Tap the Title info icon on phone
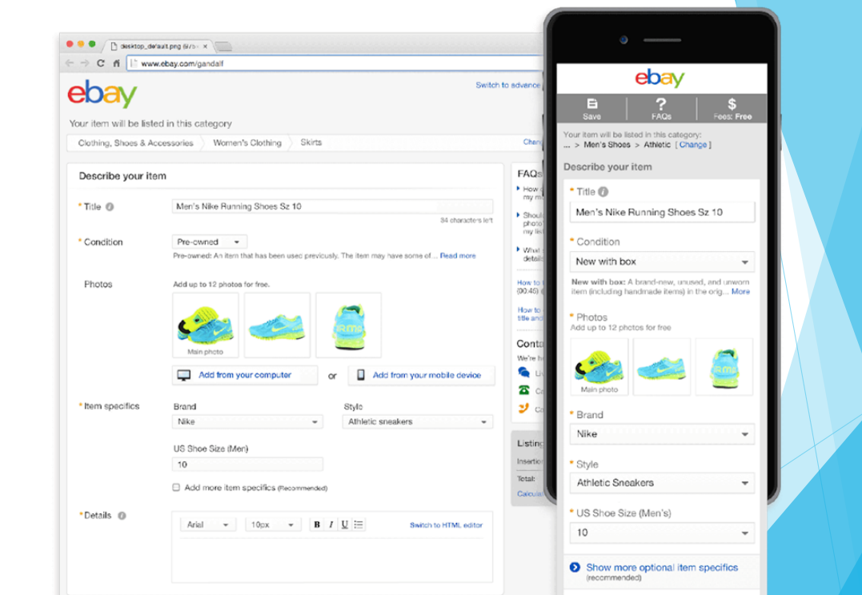This screenshot has height=595, width=862. pos(603,192)
